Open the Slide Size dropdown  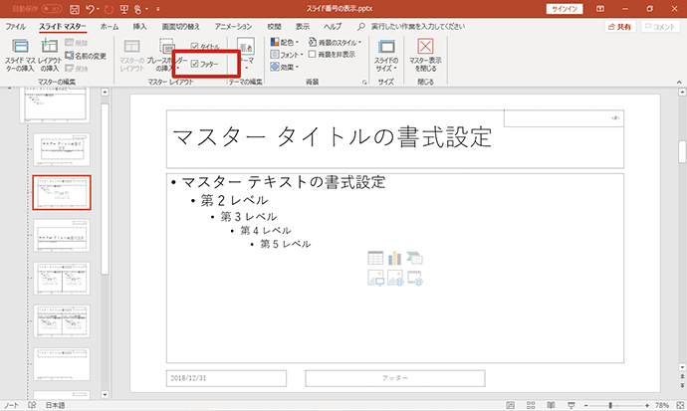click(386, 55)
